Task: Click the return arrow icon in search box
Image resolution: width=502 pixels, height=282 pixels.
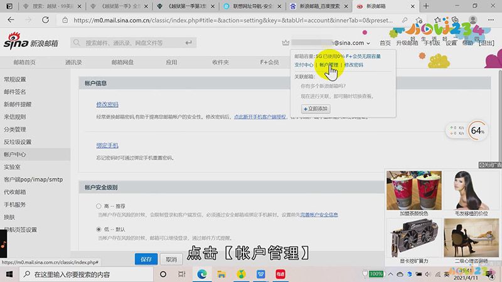Action: coord(189,43)
